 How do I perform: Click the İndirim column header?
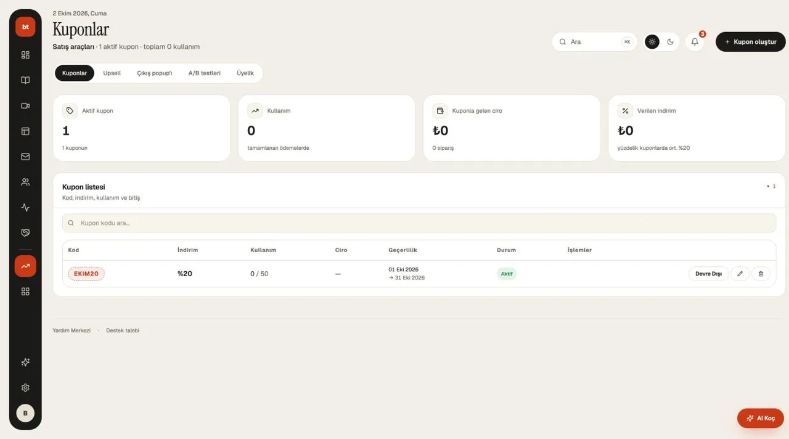pyautogui.click(x=188, y=250)
